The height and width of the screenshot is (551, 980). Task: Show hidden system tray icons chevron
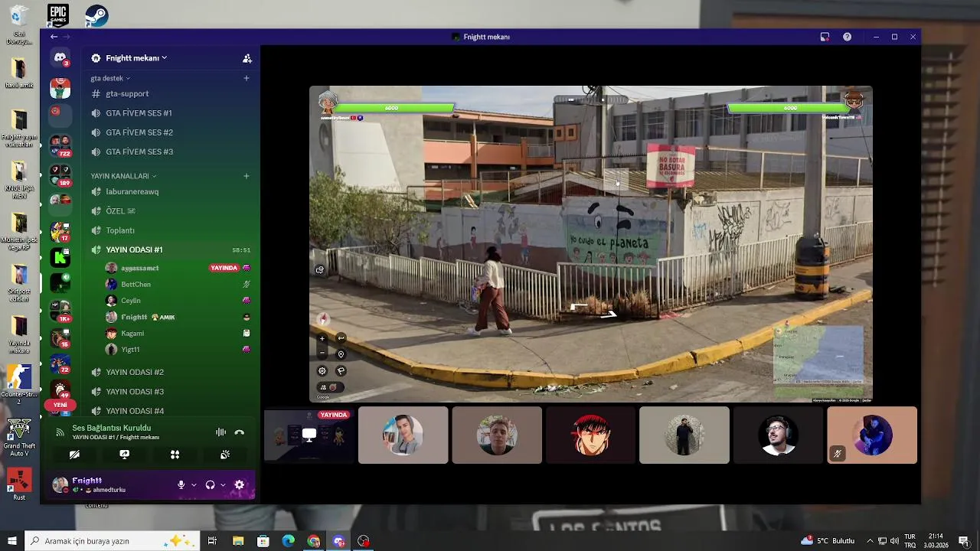[x=870, y=541]
